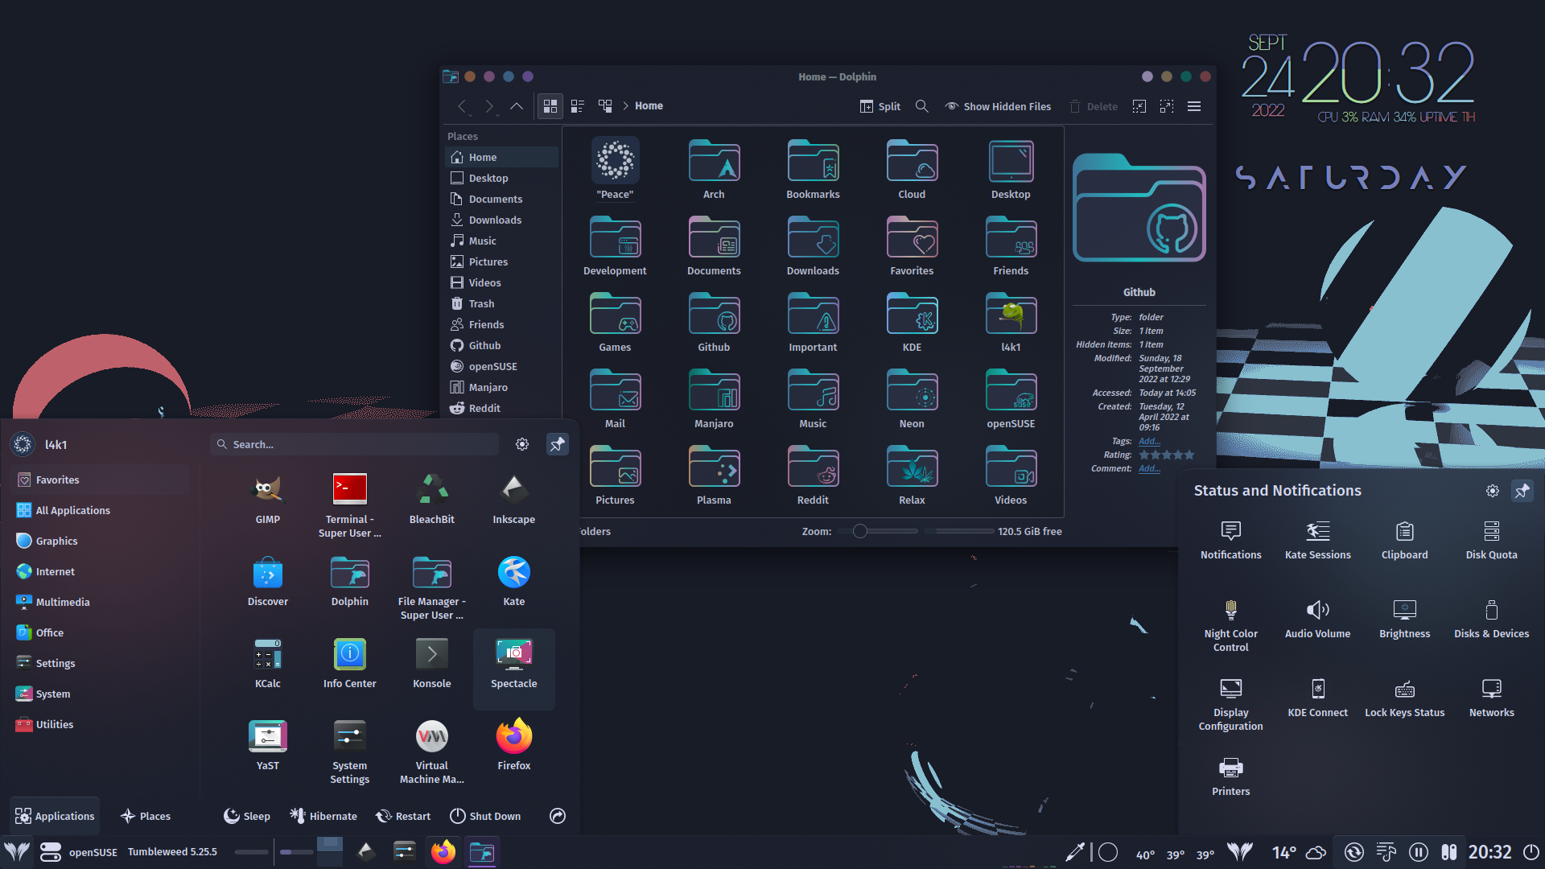Viewport: 1545px width, 869px height.
Task: Open Info Center from launcher
Action: 349,663
